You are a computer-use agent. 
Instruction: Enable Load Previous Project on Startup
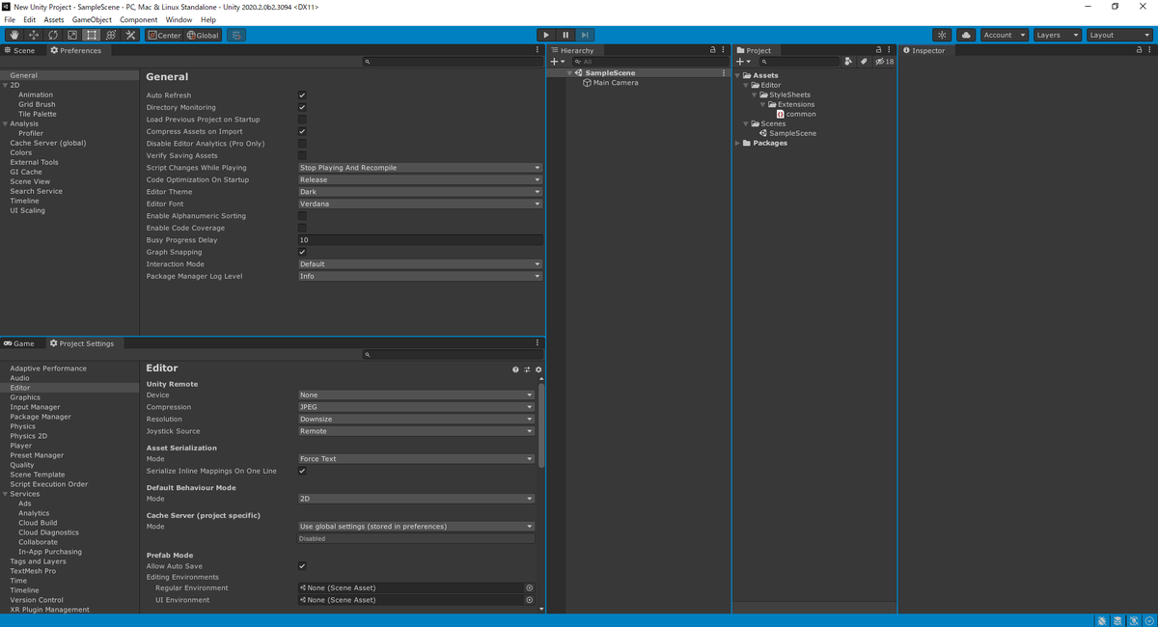coord(302,120)
